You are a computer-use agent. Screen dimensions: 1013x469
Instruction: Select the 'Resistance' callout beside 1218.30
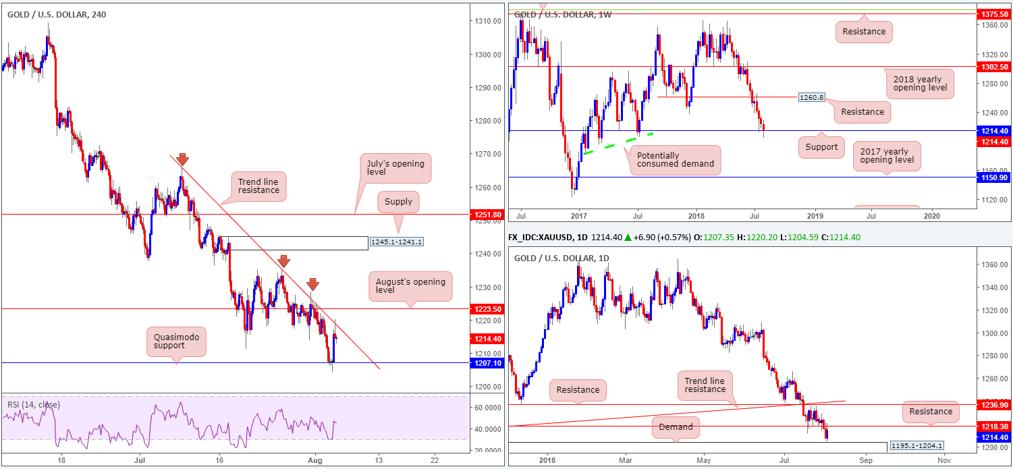pos(931,412)
